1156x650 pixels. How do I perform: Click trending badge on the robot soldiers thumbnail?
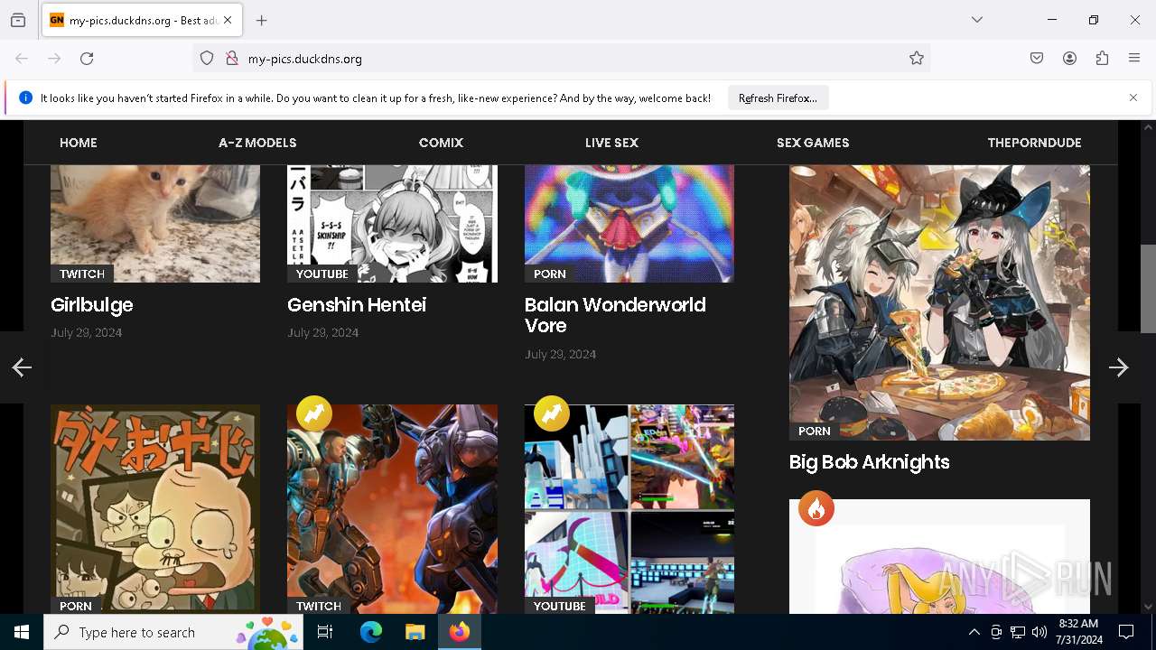point(313,413)
